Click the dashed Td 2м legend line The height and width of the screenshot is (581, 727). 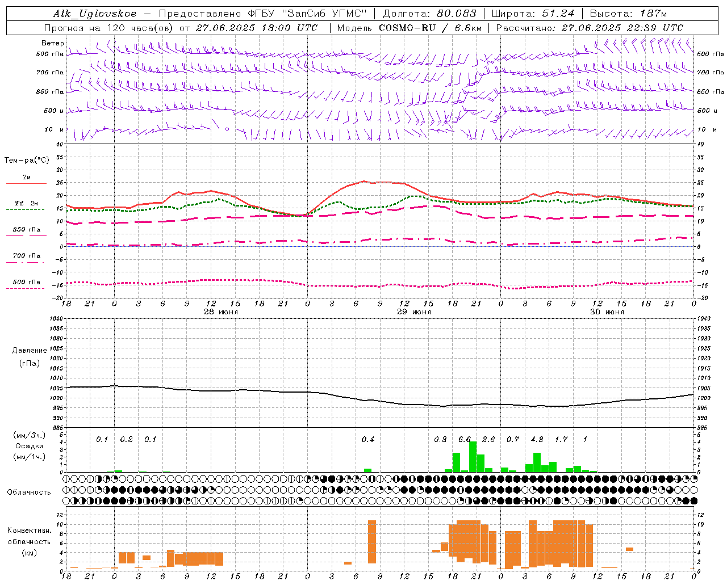pyautogui.click(x=26, y=210)
